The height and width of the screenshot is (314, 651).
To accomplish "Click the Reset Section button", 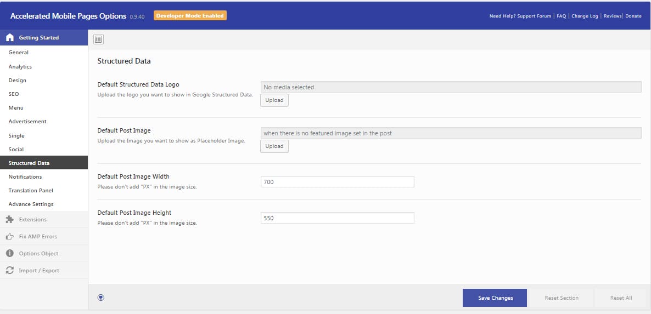I will pos(561,298).
